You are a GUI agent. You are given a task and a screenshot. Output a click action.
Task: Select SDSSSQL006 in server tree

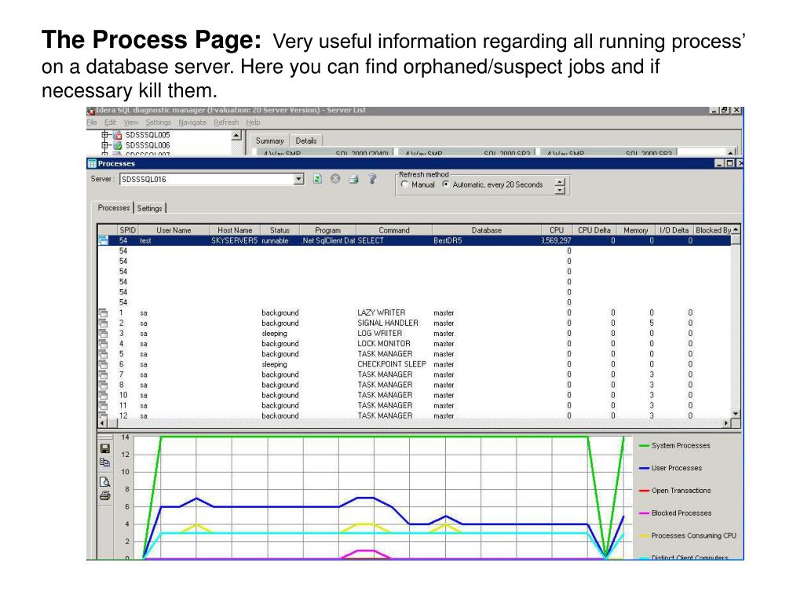click(x=148, y=145)
